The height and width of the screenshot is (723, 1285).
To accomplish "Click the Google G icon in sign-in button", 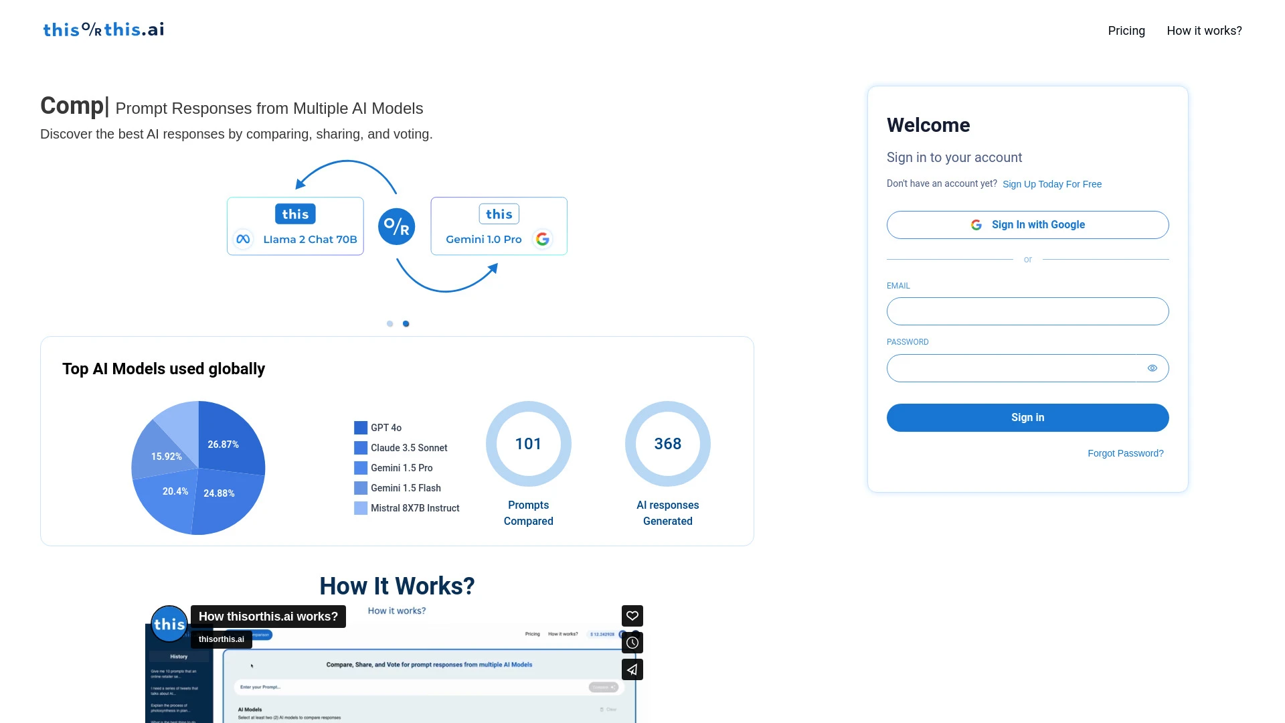I will [976, 224].
